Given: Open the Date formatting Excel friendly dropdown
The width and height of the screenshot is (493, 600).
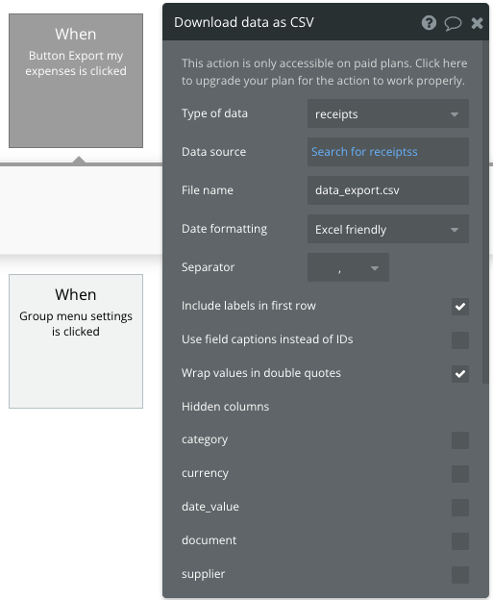Looking at the screenshot, I should 388,229.
